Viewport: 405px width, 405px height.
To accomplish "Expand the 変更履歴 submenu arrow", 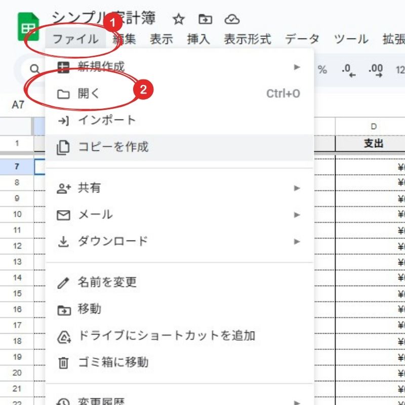I will click(x=297, y=402).
